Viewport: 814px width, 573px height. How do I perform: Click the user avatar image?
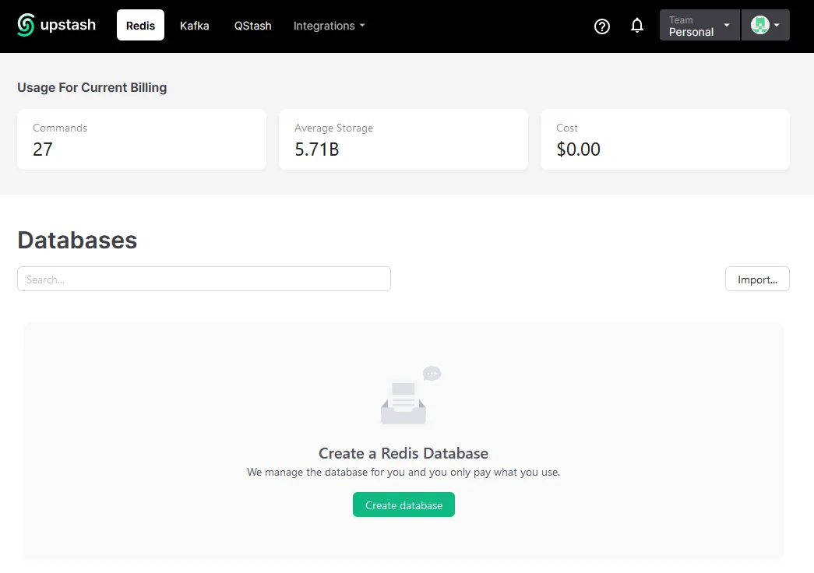pyautogui.click(x=759, y=25)
